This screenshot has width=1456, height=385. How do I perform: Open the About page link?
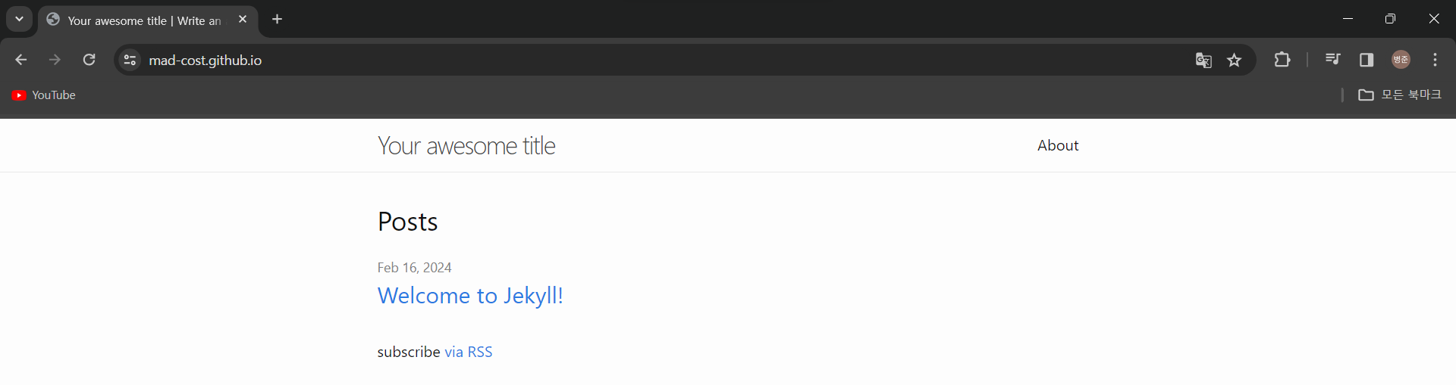1057,145
